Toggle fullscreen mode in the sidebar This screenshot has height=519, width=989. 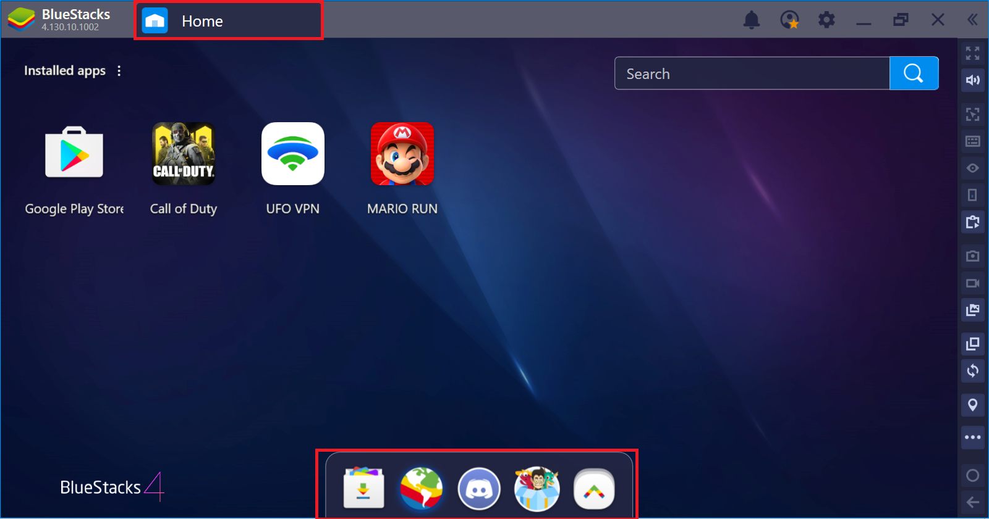pyautogui.click(x=972, y=53)
